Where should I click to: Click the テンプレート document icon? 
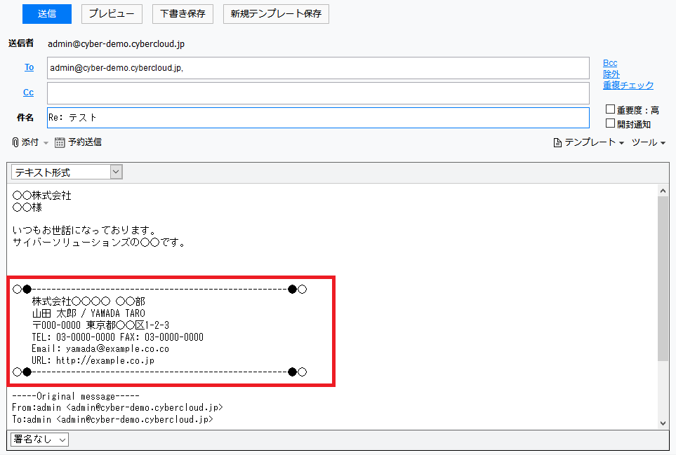coord(557,142)
